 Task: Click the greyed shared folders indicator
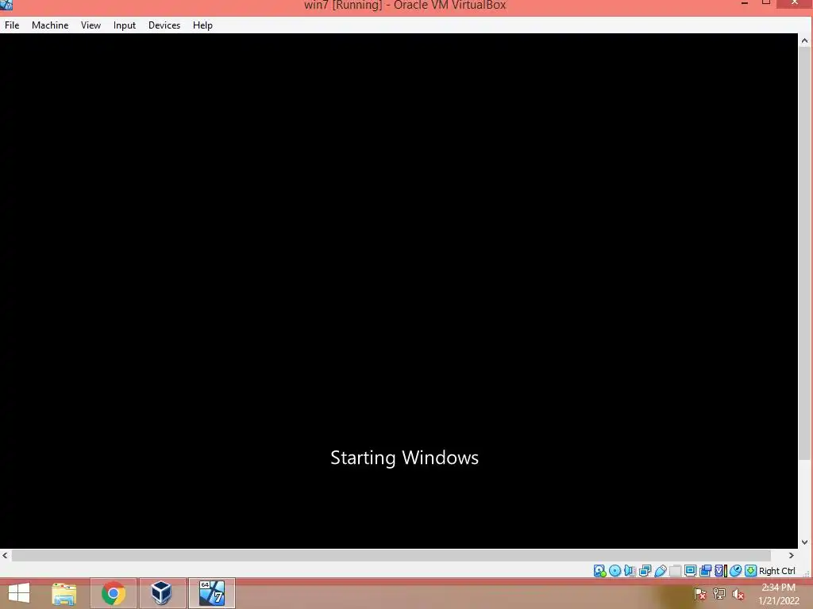click(675, 571)
